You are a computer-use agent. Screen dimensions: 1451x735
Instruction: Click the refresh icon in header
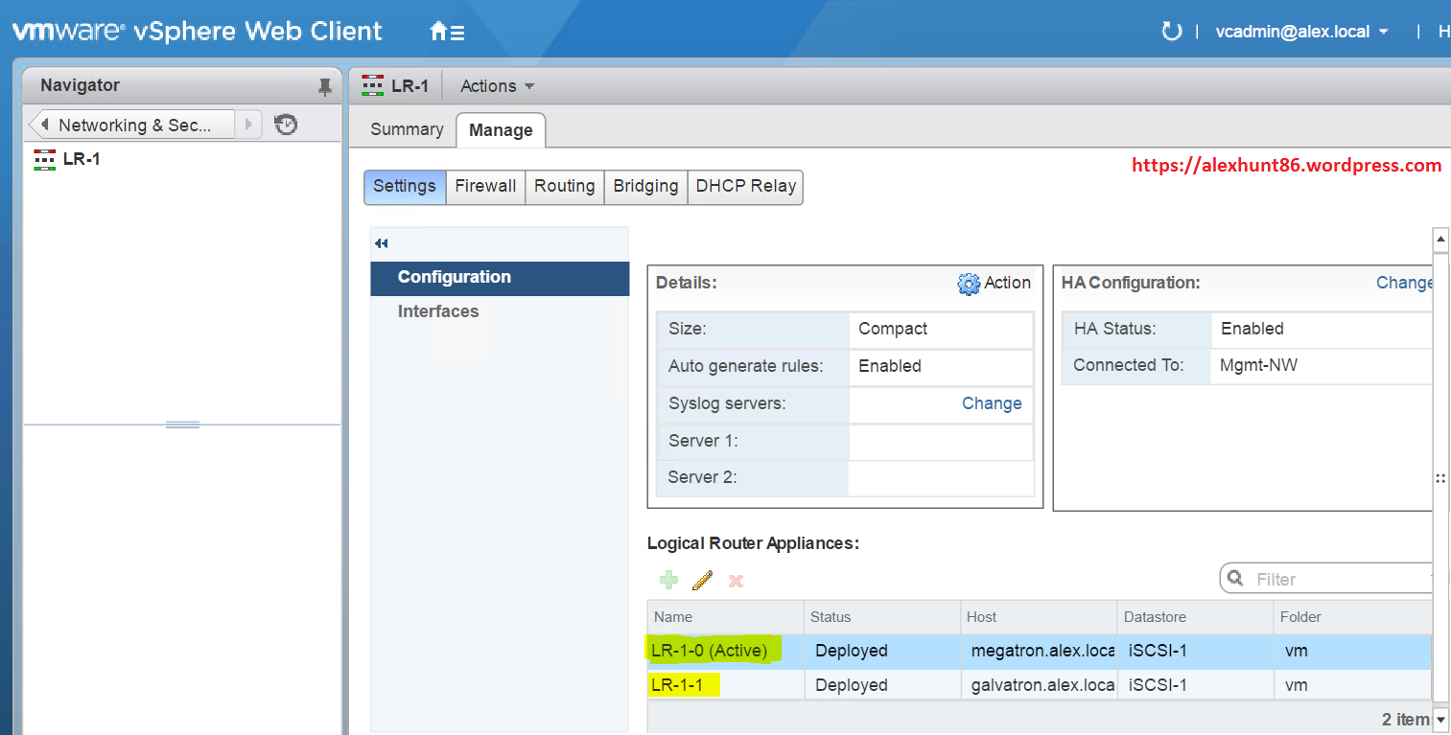(x=1171, y=32)
